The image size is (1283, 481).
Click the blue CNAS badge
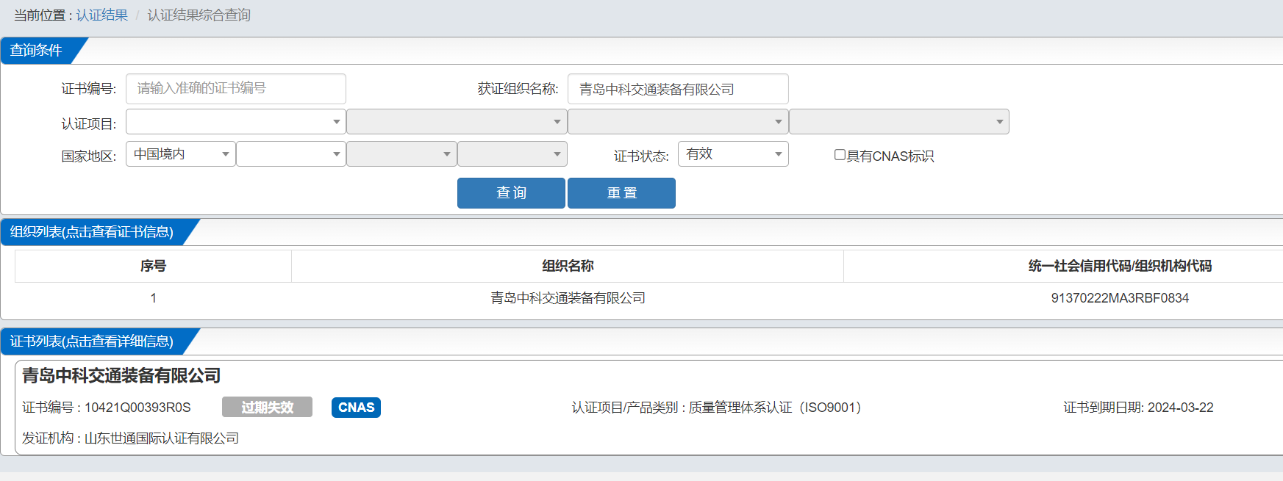[x=356, y=408]
